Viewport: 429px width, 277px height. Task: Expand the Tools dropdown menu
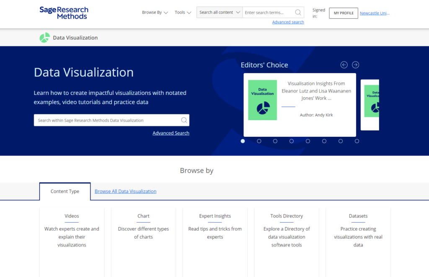click(x=183, y=13)
